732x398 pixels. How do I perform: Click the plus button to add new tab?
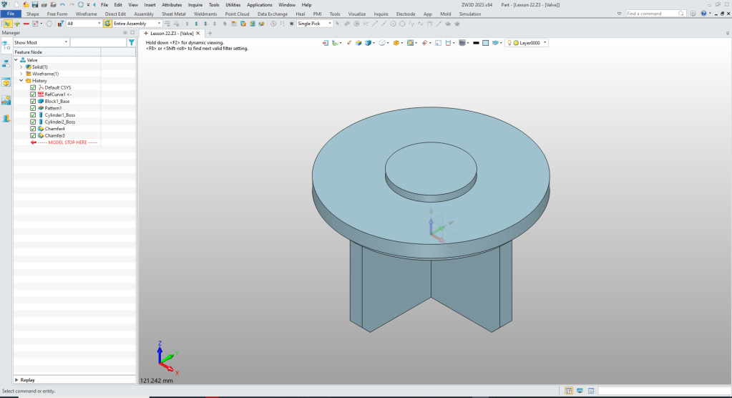tap(210, 33)
